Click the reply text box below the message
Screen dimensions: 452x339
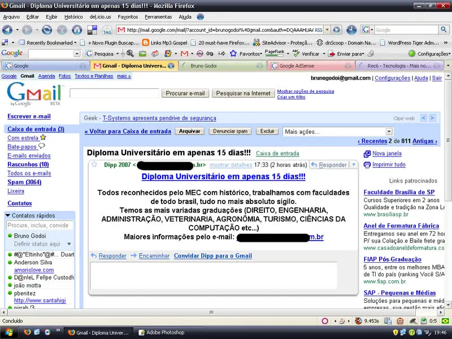click(x=214, y=275)
